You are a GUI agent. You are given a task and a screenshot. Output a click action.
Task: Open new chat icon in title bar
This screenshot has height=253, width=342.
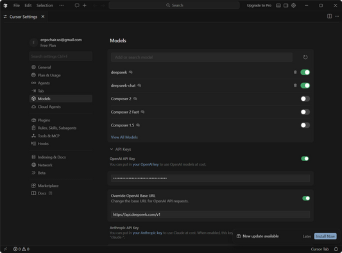[x=77, y=5]
